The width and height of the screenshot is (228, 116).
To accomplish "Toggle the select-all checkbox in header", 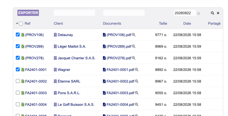I will click(21, 24).
